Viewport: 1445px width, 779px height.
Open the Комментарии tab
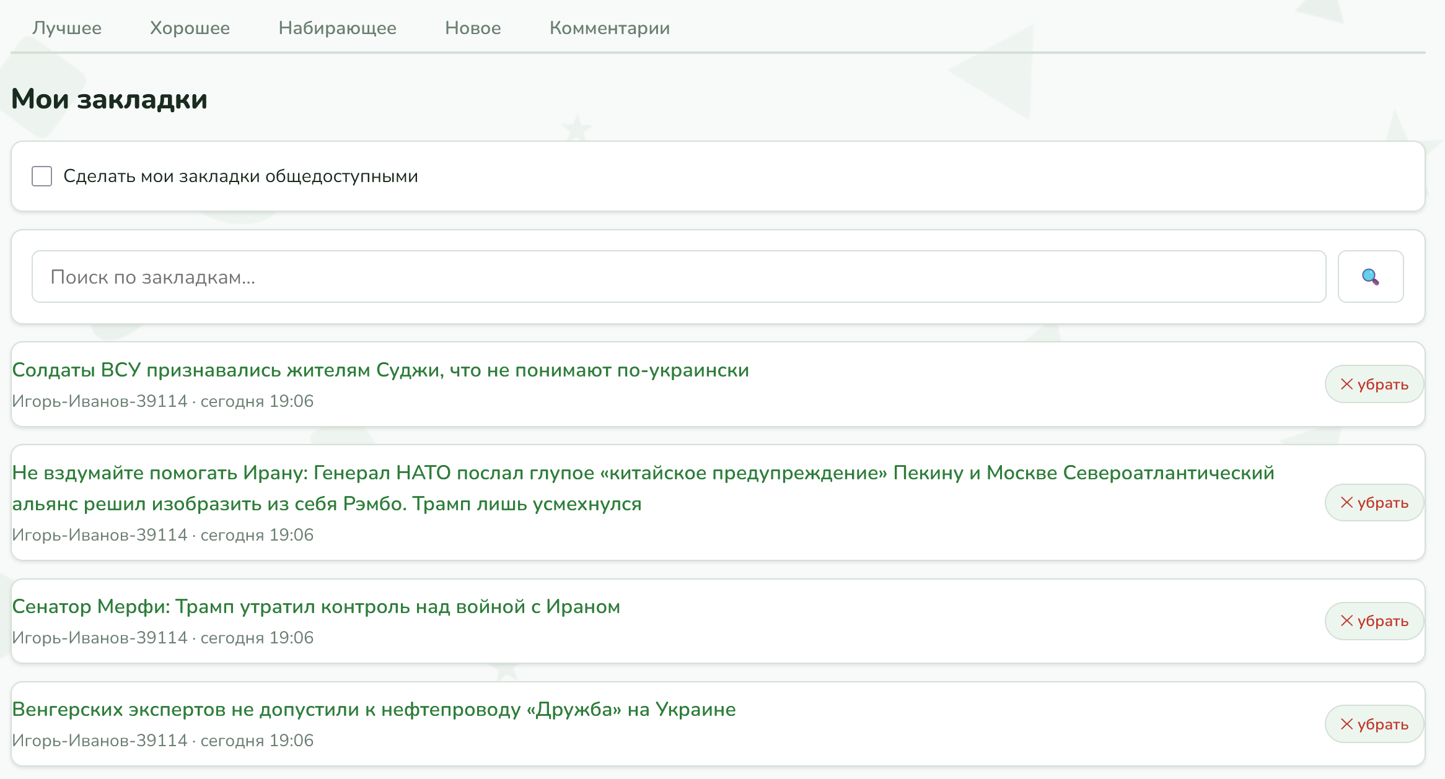tap(609, 28)
